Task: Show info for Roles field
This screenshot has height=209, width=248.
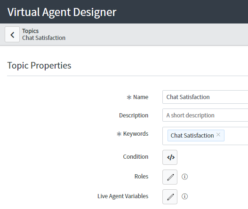Action: [184, 177]
